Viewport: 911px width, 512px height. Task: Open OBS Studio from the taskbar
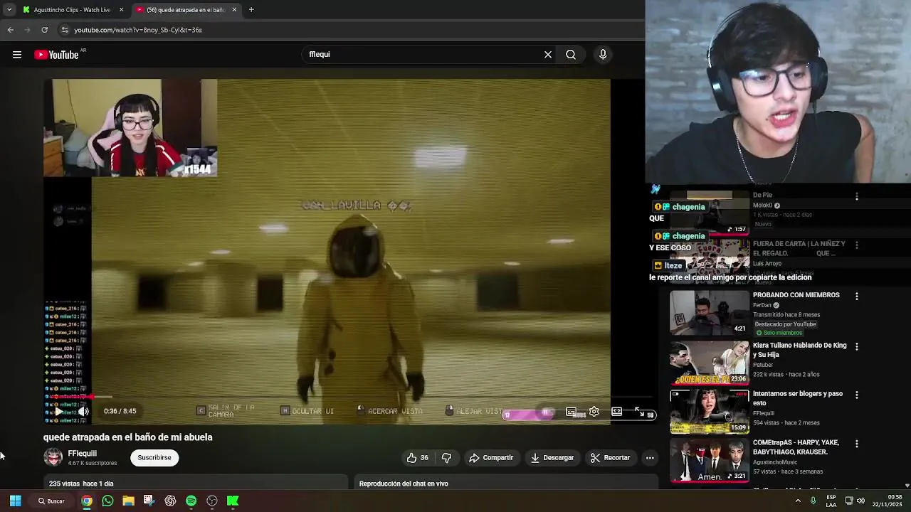click(212, 501)
